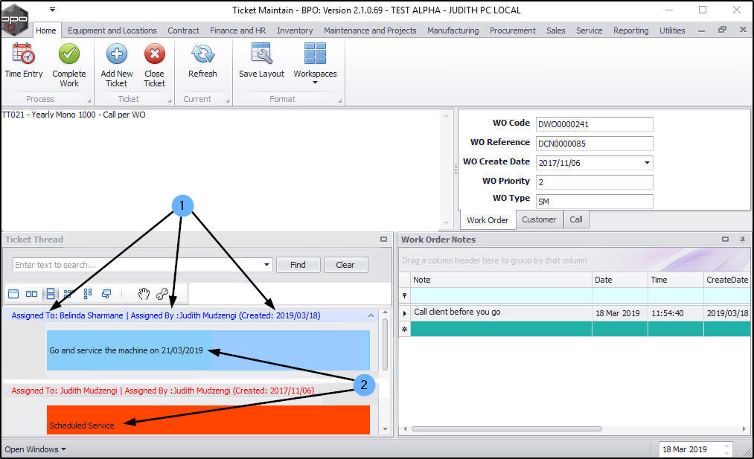Screen dimensions: 754x459
Task: Sort by the Time column header
Action: pyautogui.click(x=676, y=280)
